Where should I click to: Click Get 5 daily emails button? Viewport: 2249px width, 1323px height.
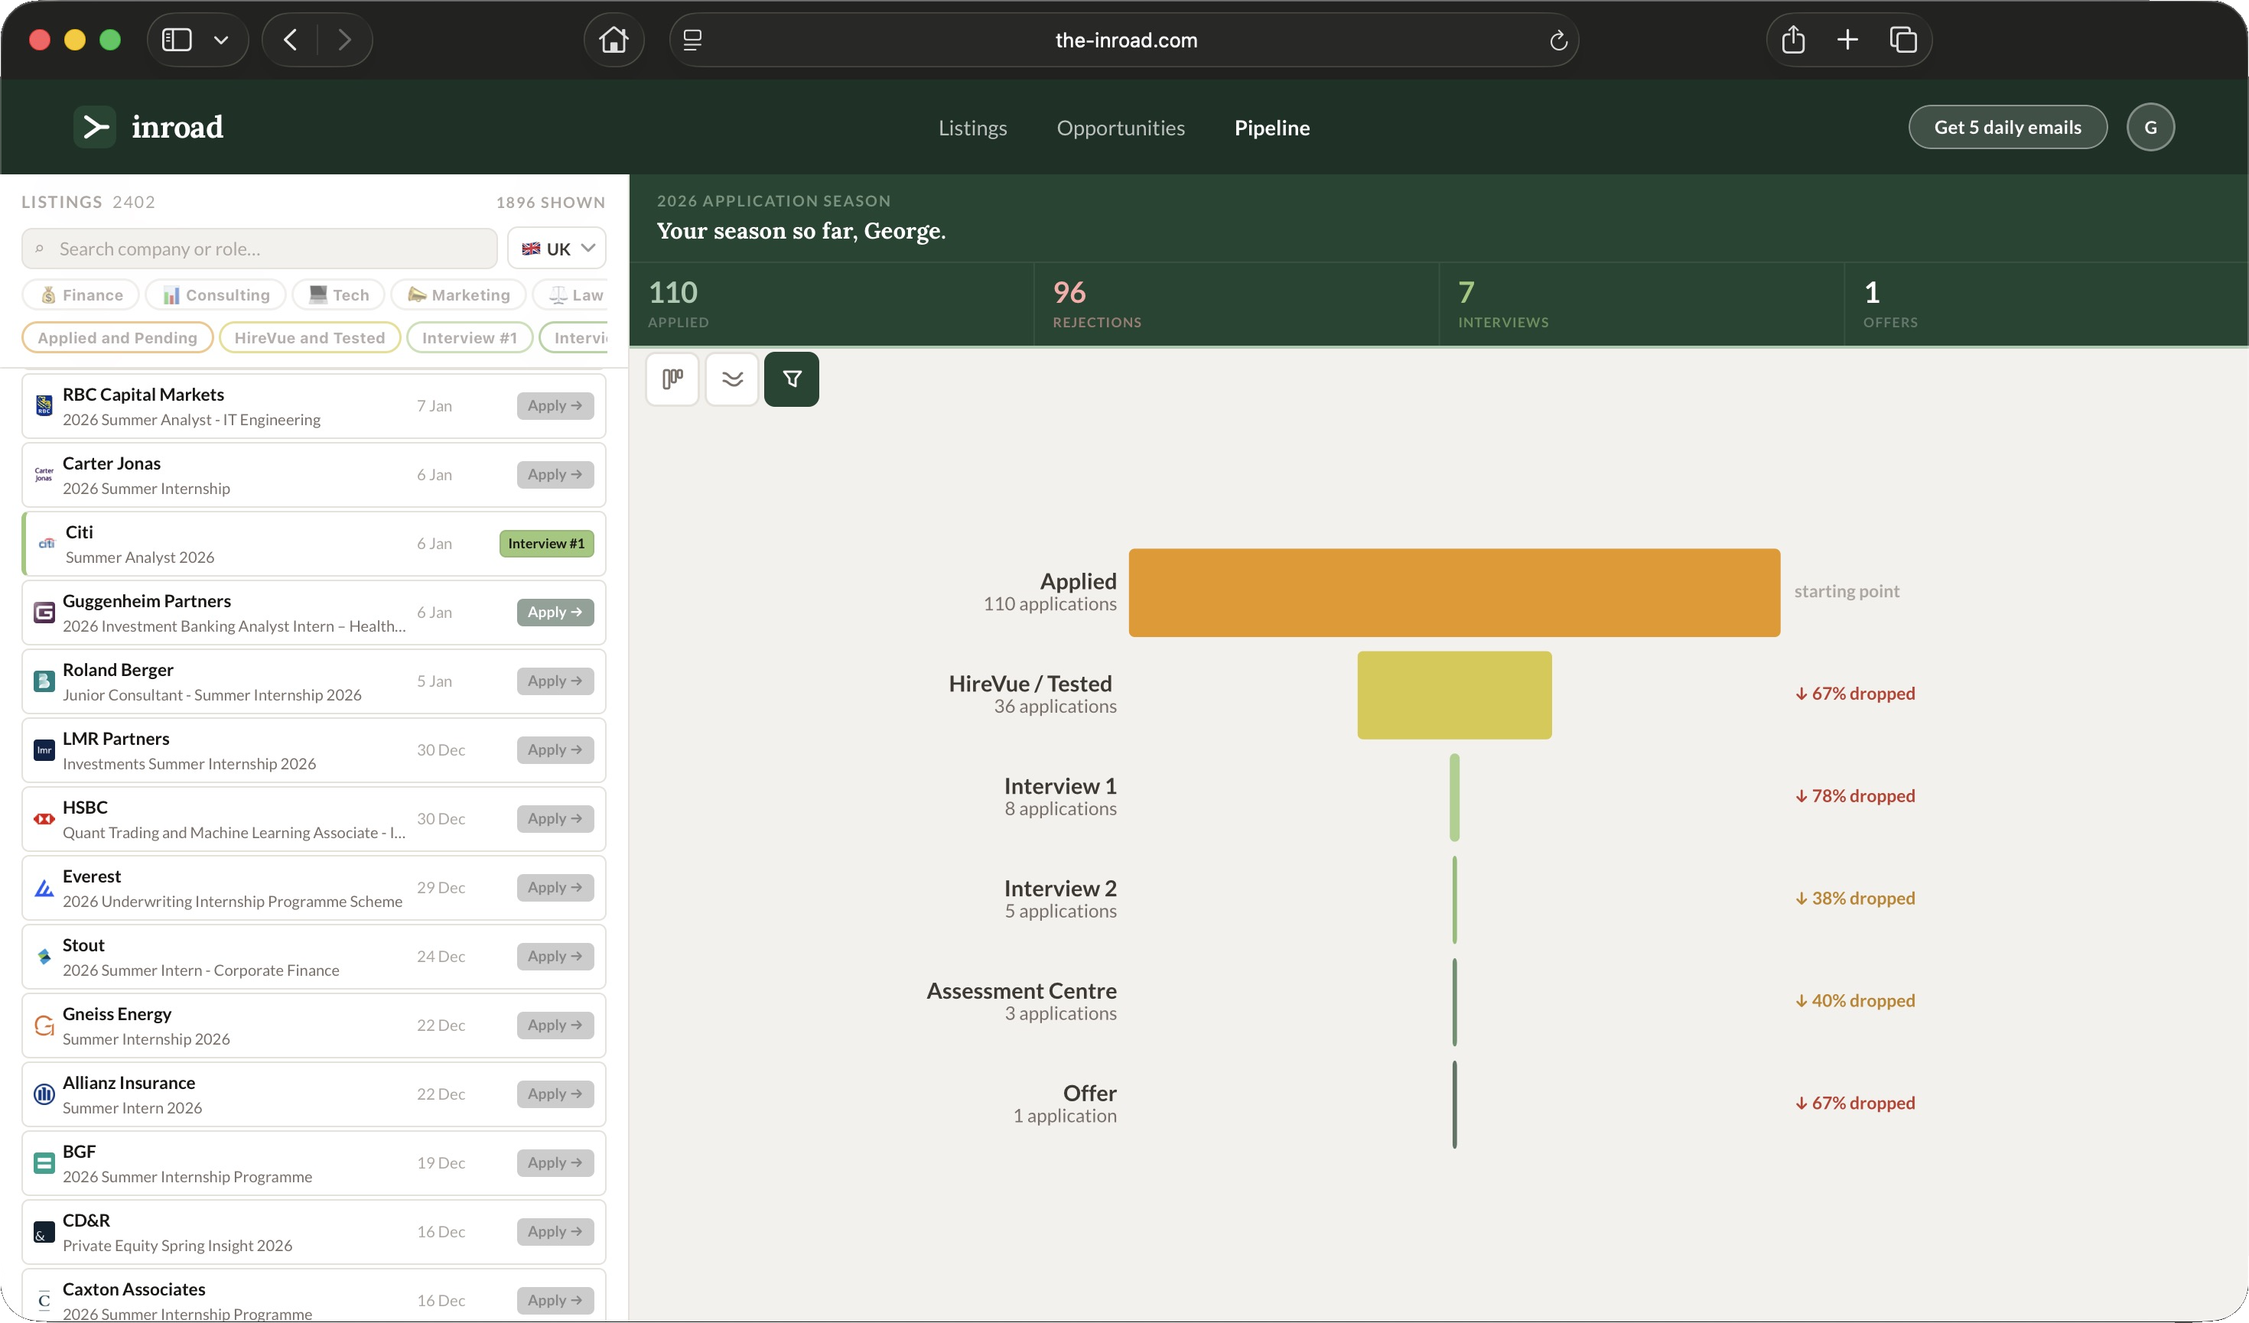pyautogui.click(x=2007, y=128)
